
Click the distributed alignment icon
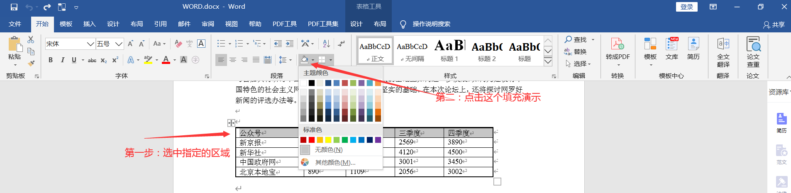click(x=268, y=60)
